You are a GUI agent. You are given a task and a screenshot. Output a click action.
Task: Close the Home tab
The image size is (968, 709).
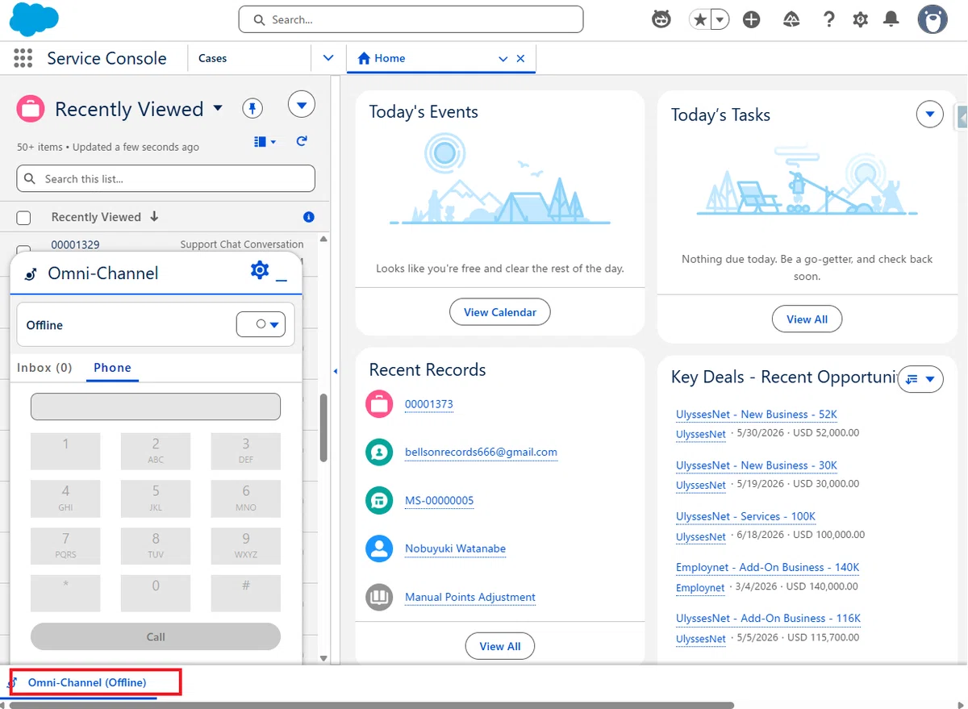tap(520, 59)
